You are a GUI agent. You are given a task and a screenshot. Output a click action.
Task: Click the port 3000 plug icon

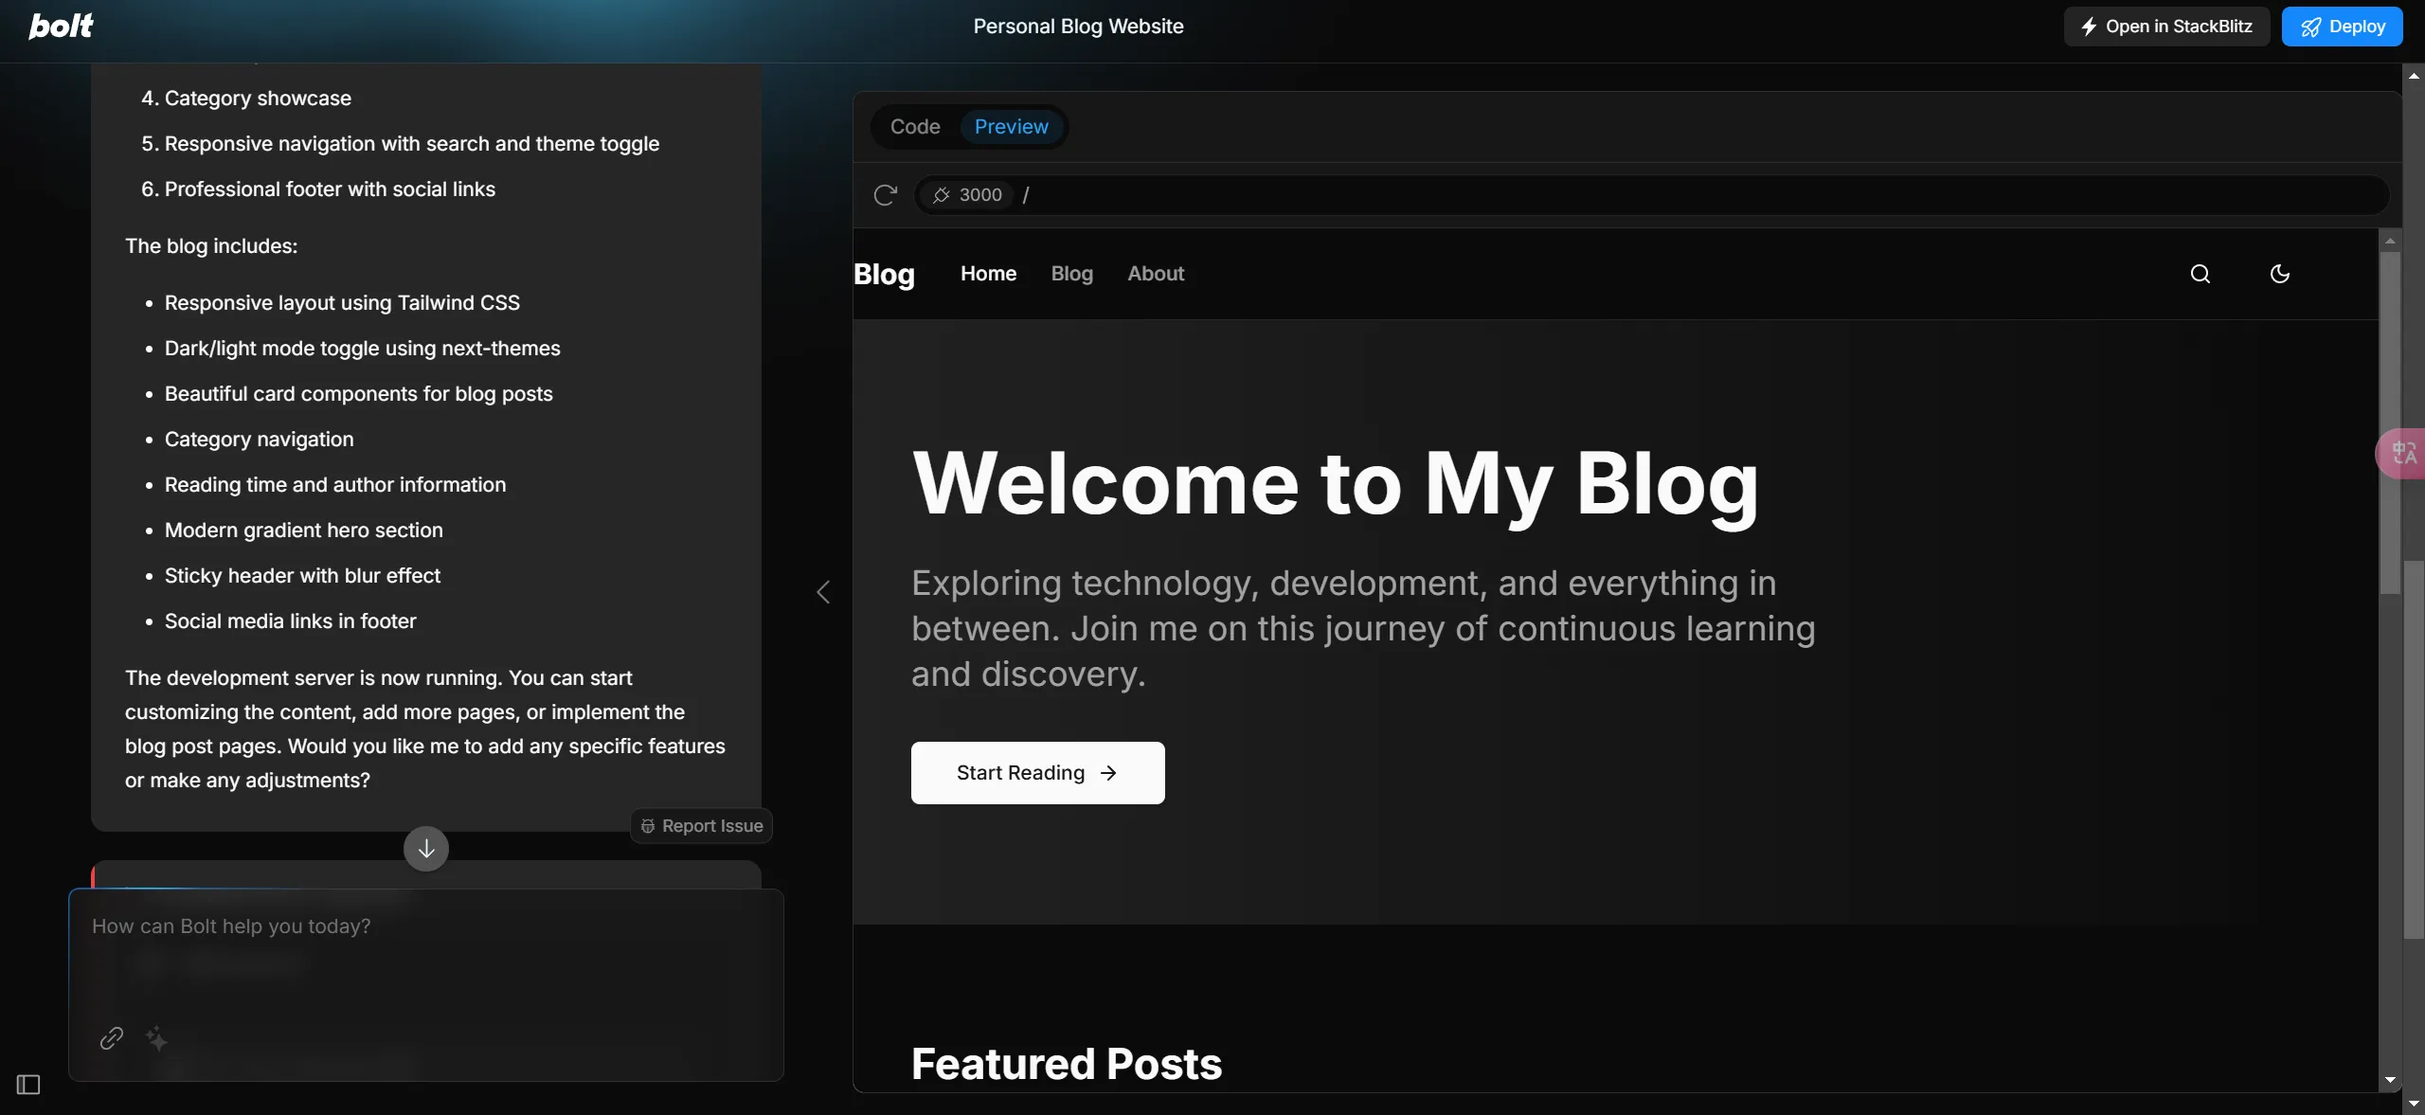click(x=941, y=195)
